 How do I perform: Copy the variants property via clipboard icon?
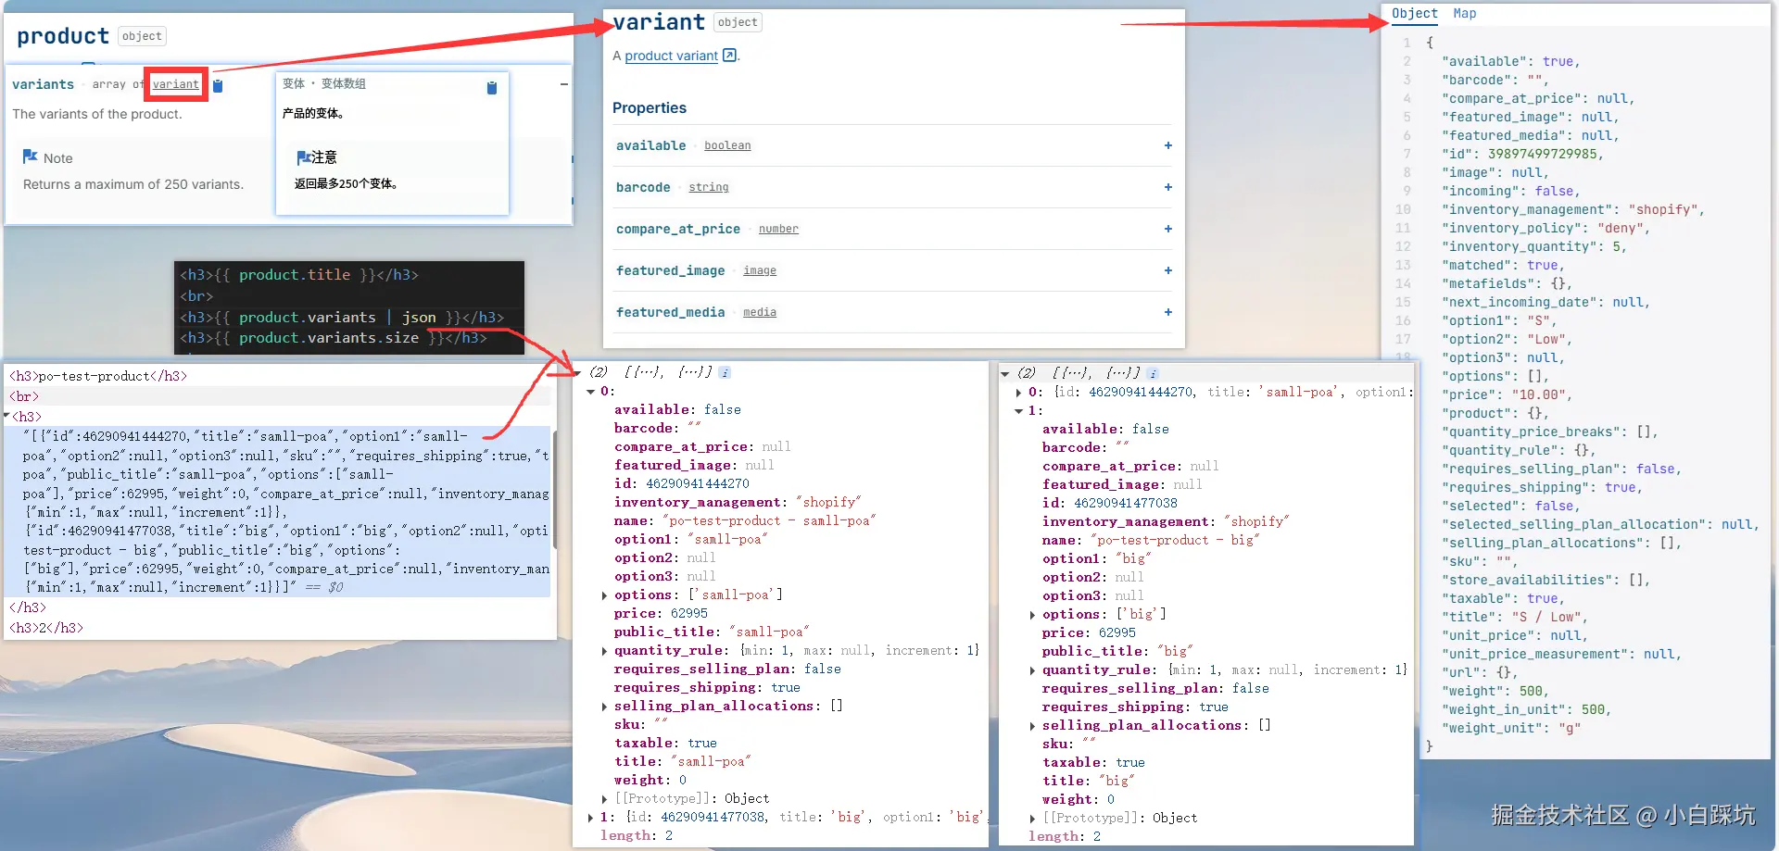pos(218,85)
